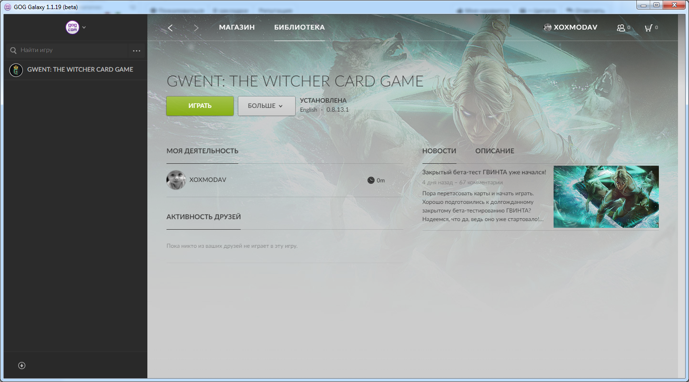Click the vertical scrollbar on the right edge
Image resolution: width=689 pixels, height=382 pixels.
pos(681,196)
